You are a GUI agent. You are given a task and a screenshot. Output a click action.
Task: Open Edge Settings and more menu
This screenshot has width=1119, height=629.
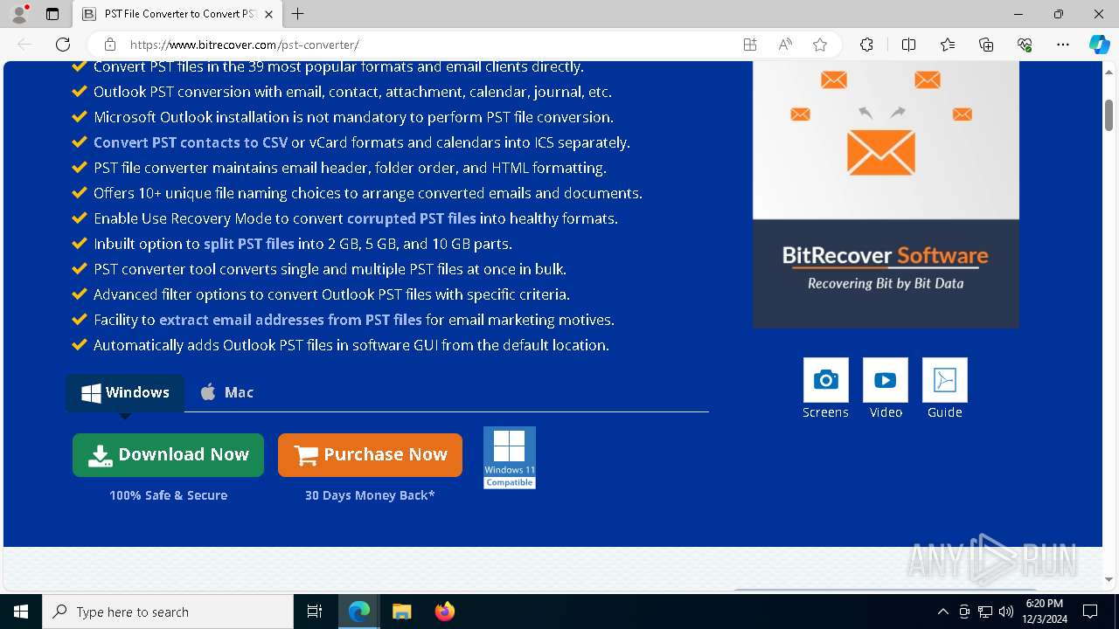[x=1063, y=45]
